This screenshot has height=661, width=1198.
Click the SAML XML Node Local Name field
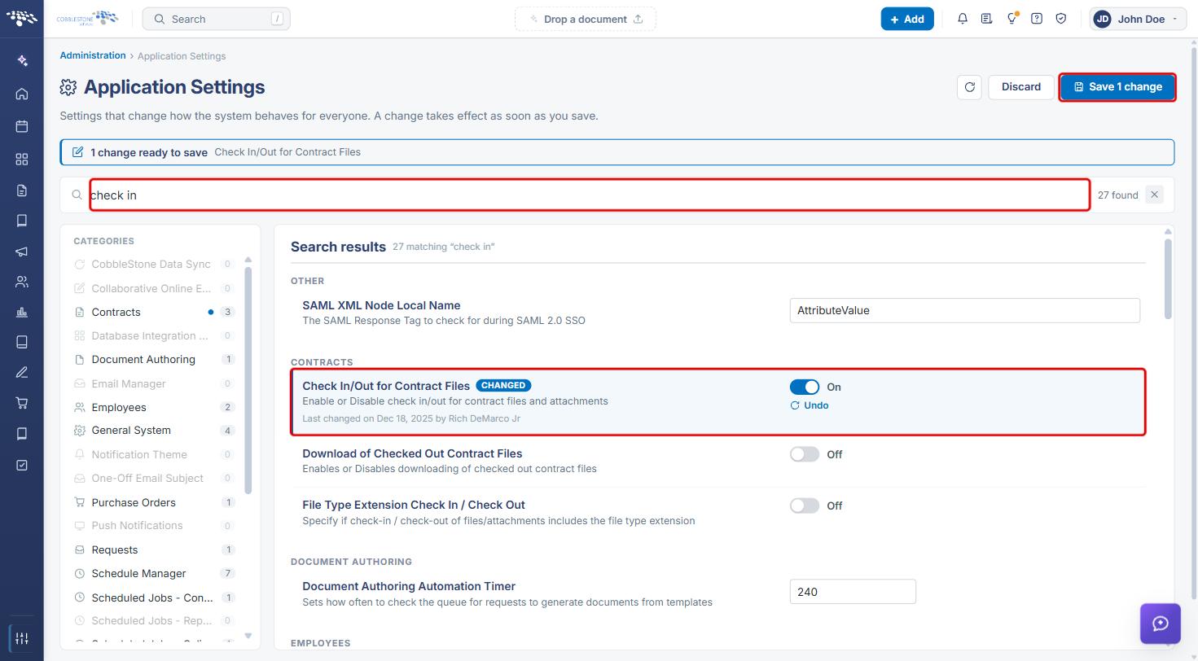[x=964, y=310]
